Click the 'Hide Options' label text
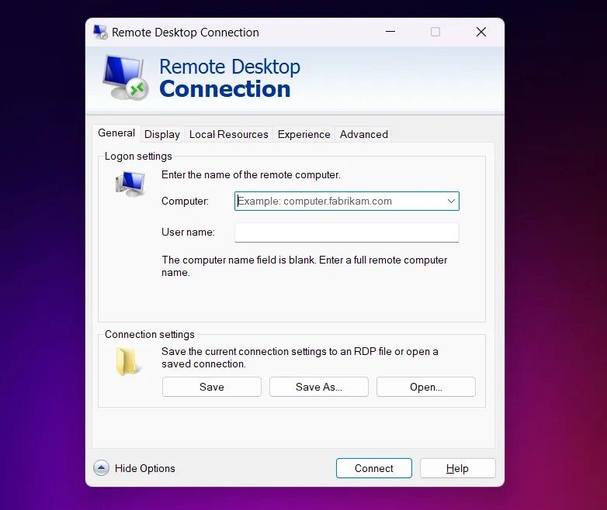607x510 pixels. tap(145, 468)
